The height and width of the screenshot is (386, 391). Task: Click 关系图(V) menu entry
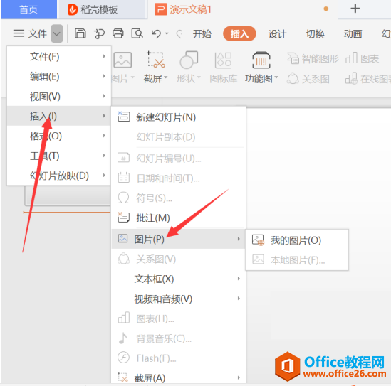pos(179,259)
